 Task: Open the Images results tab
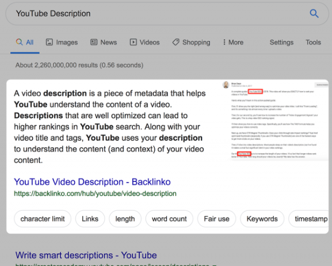(x=62, y=42)
